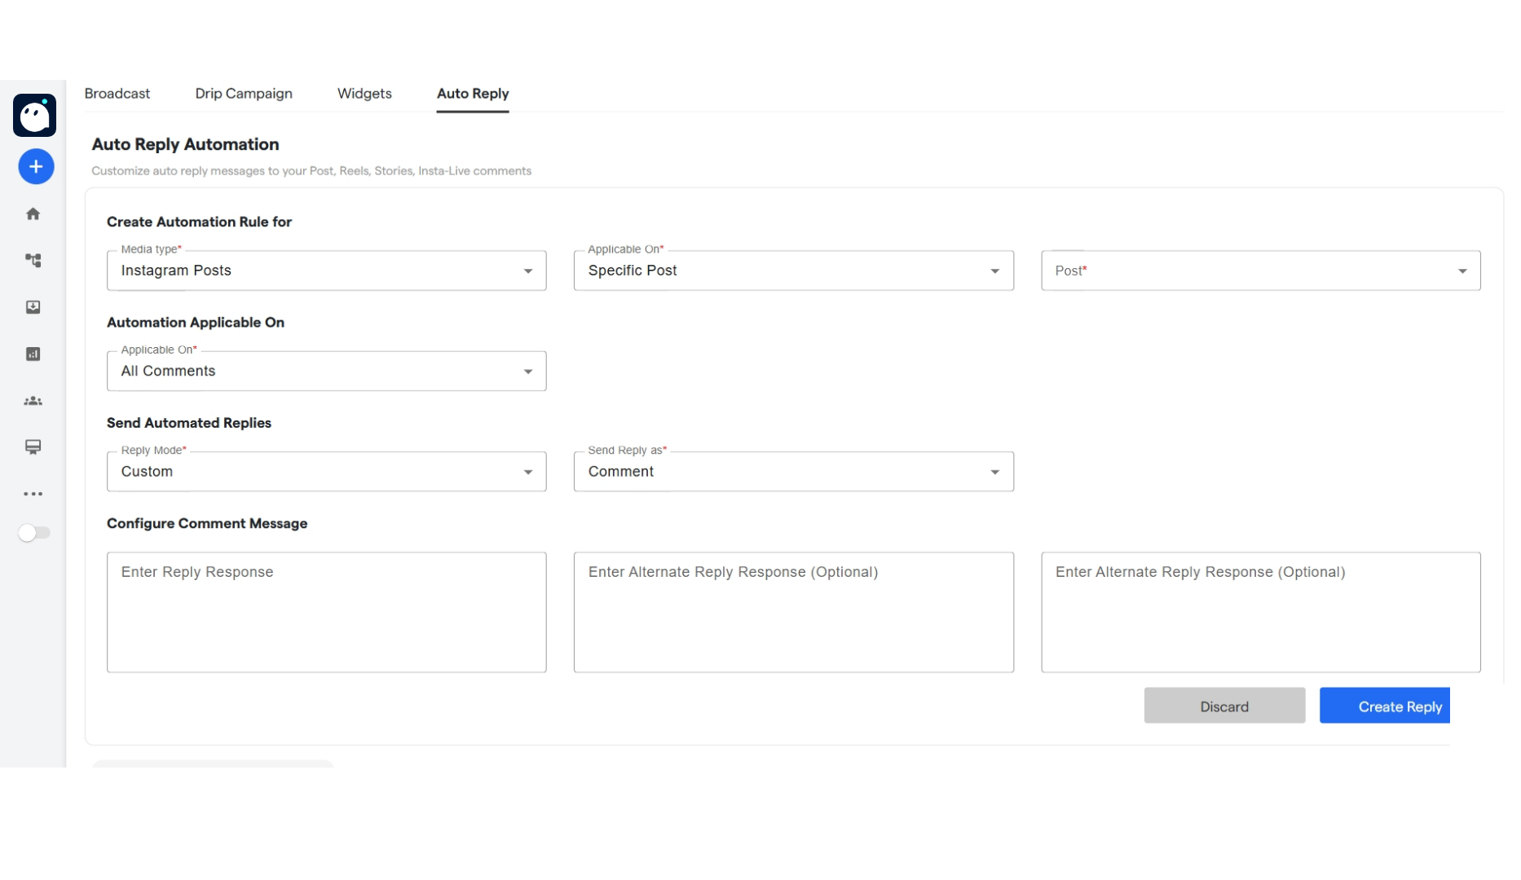Click the app logo icon in sidebar
The width and height of the screenshot is (1521, 880).
(x=34, y=115)
